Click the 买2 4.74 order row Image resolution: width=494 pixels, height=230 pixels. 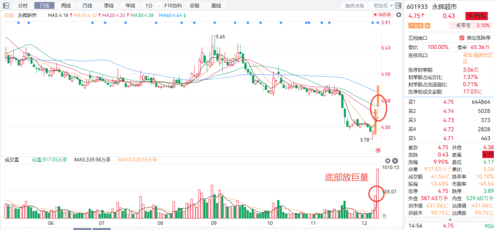click(449, 111)
